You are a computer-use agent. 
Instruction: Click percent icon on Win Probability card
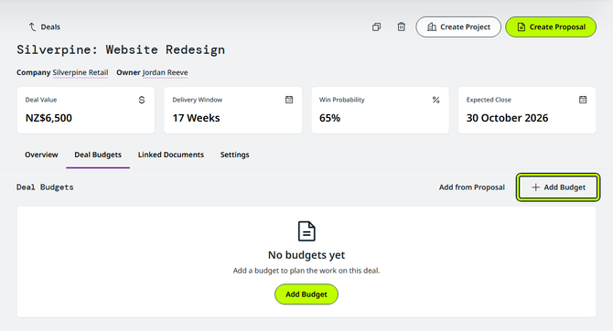436,100
